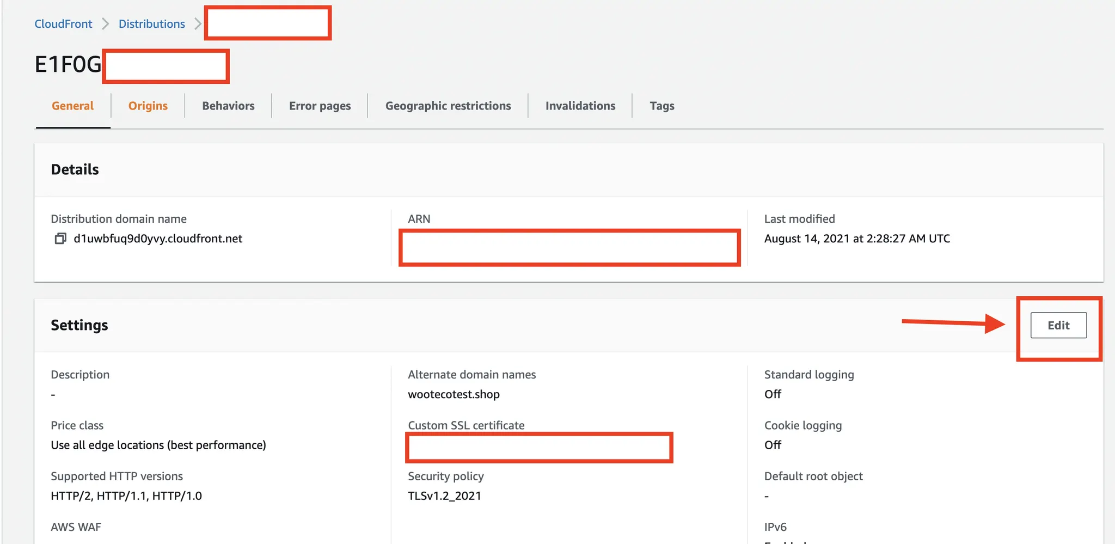Image resolution: width=1115 pixels, height=544 pixels.
Task: Select the General tab
Action: point(72,106)
